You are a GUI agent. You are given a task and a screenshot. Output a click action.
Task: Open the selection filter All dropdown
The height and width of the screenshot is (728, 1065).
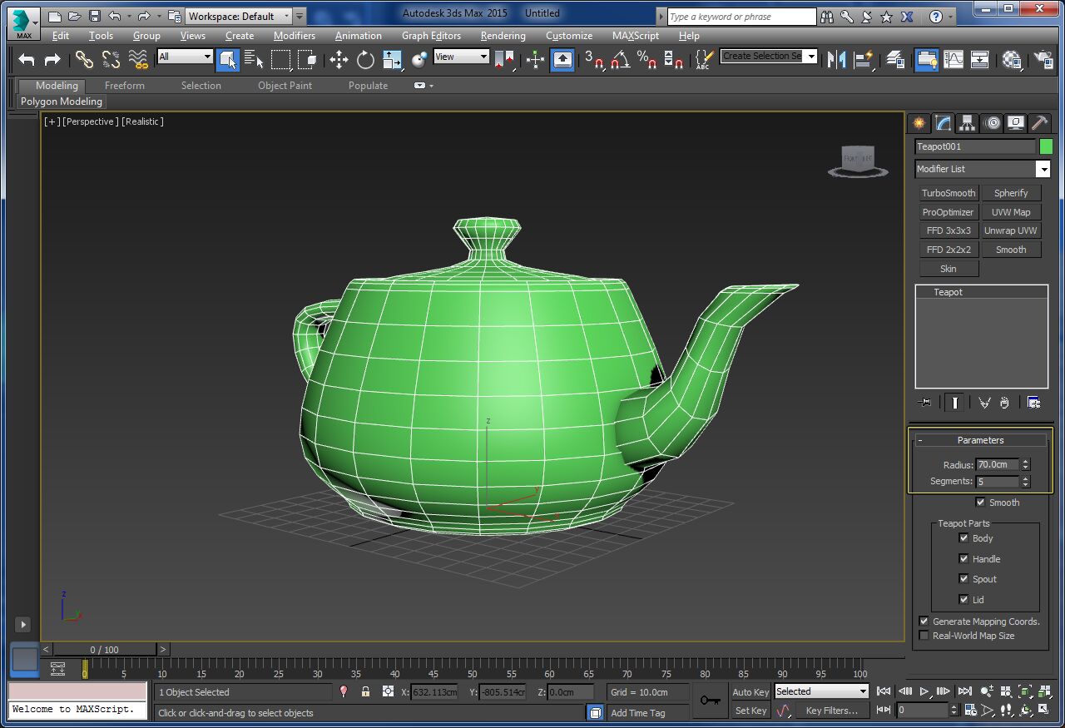pos(185,56)
